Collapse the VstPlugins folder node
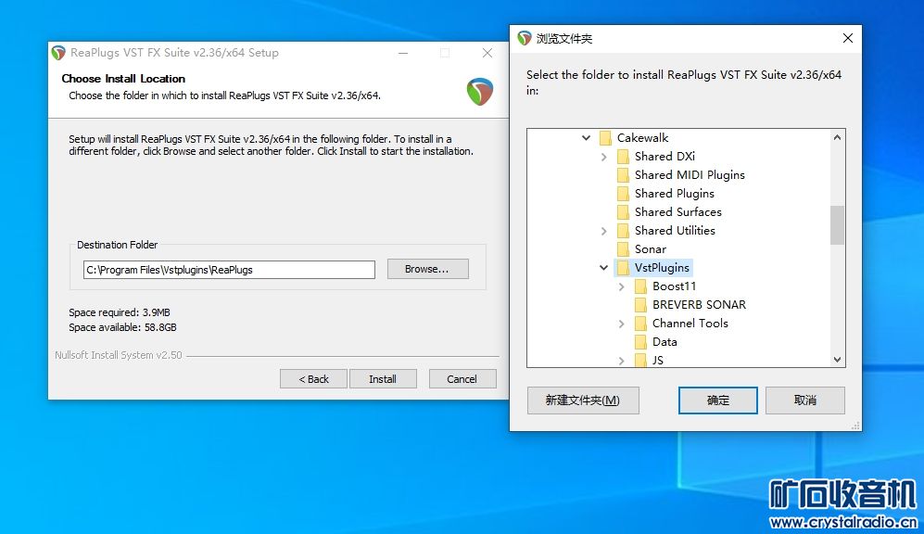 tap(603, 268)
